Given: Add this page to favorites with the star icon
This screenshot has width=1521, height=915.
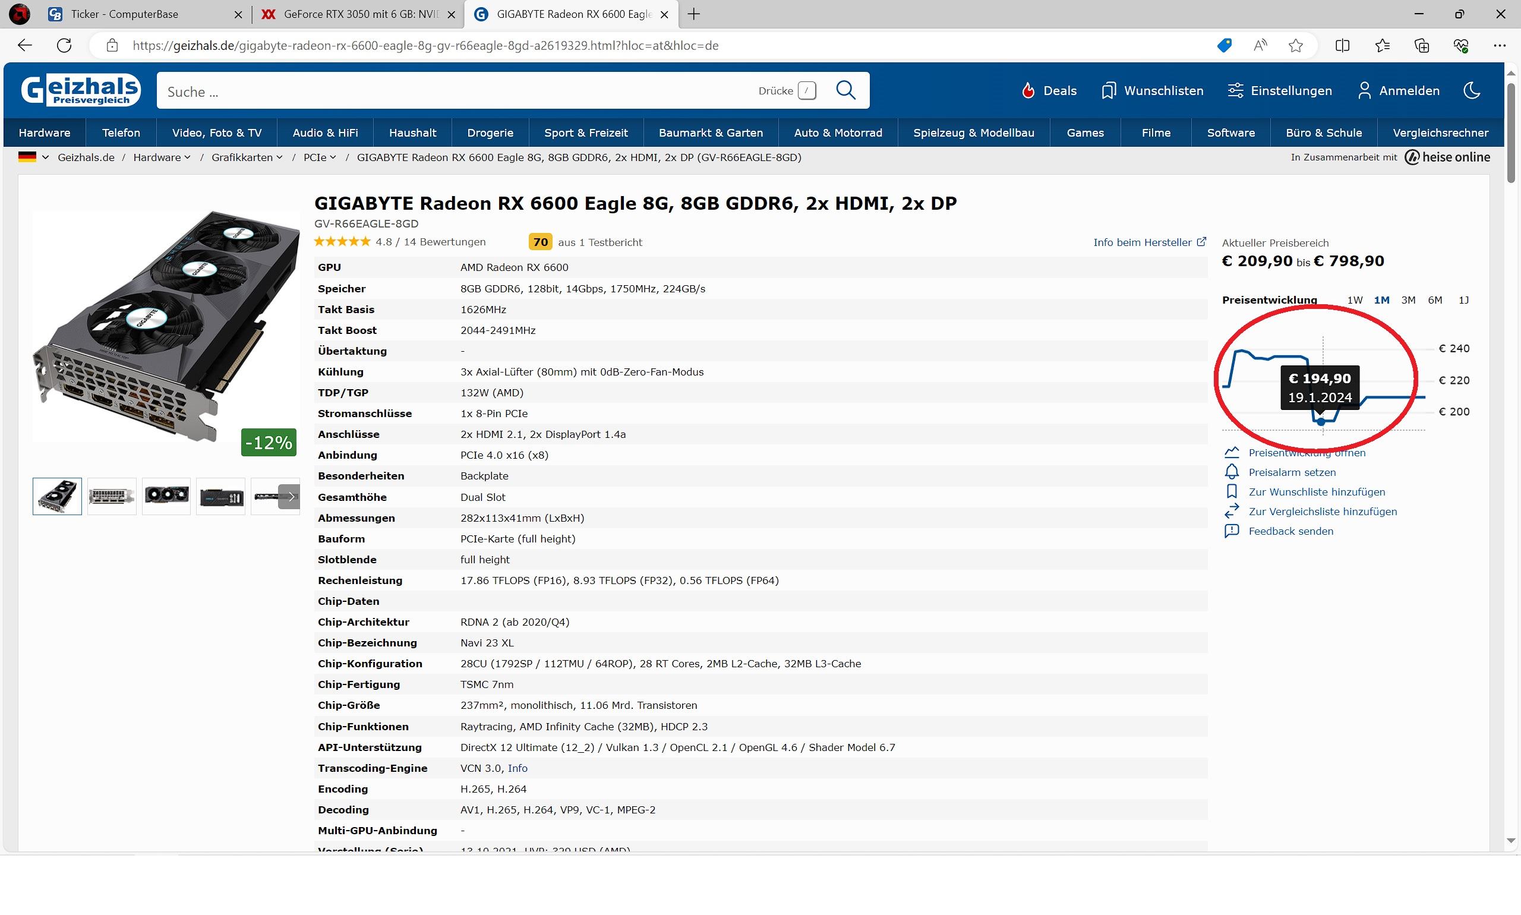Looking at the screenshot, I should (1296, 45).
